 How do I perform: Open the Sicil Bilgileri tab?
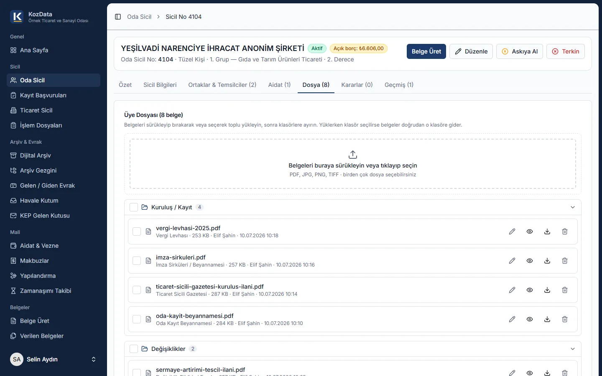click(160, 85)
